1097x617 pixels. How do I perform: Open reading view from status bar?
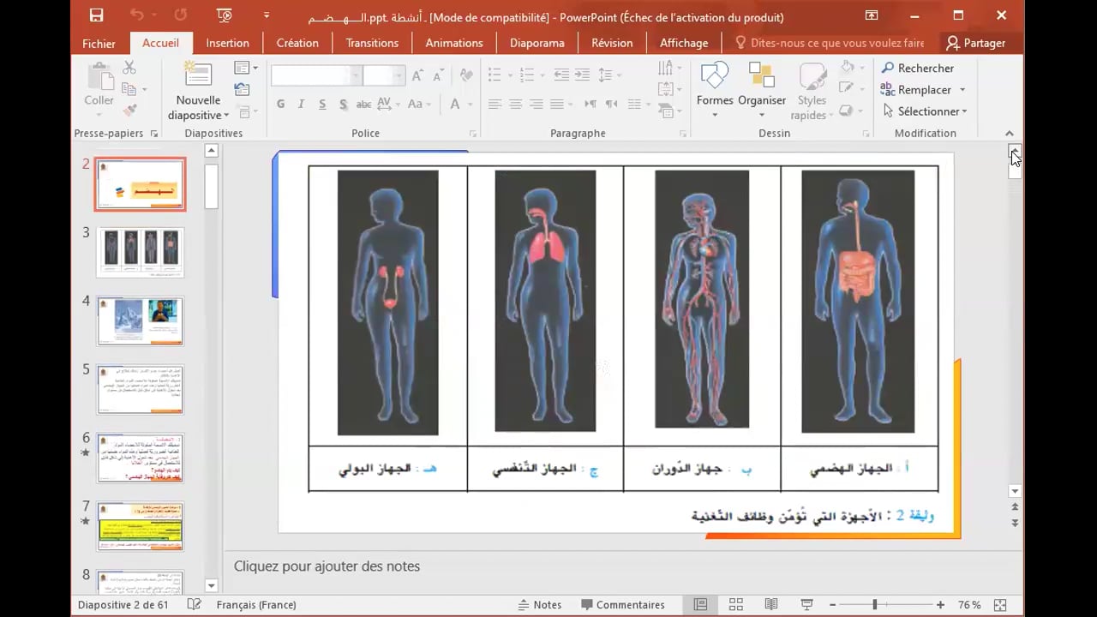pos(770,605)
